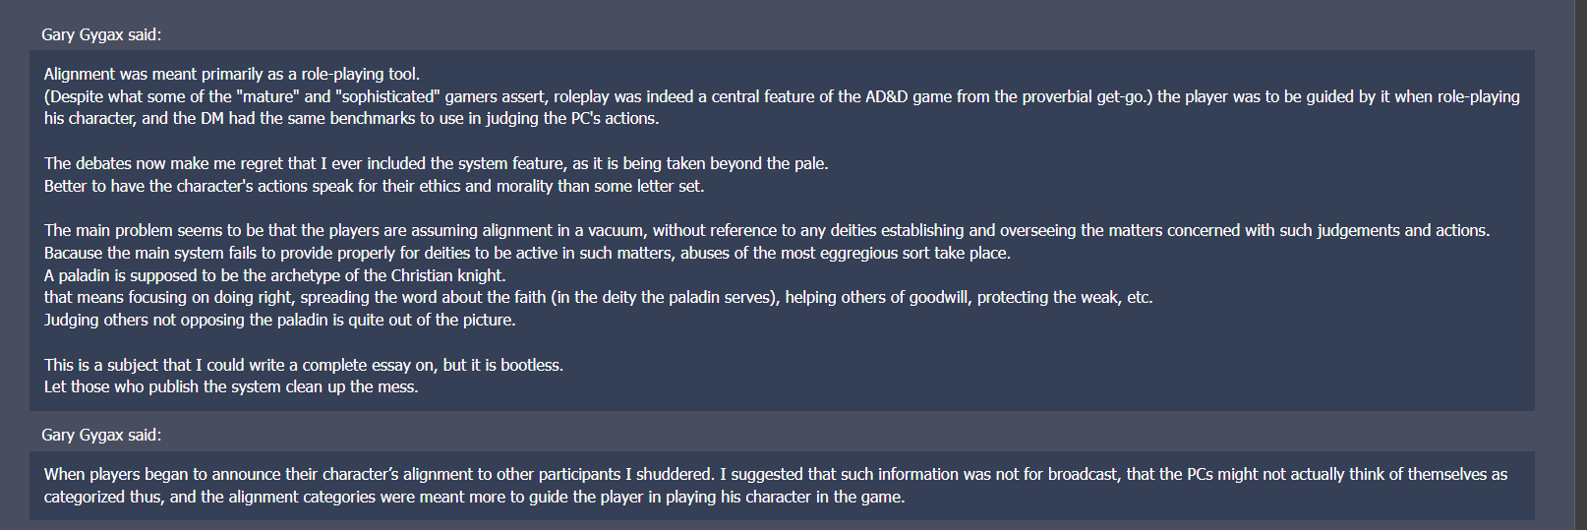Click the line starting "Bacause the main system fails"
This screenshot has height=530, width=1587.
pos(527,253)
